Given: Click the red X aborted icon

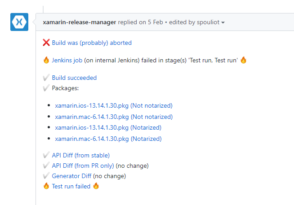Looking at the screenshot, I should pyautogui.click(x=46, y=43).
